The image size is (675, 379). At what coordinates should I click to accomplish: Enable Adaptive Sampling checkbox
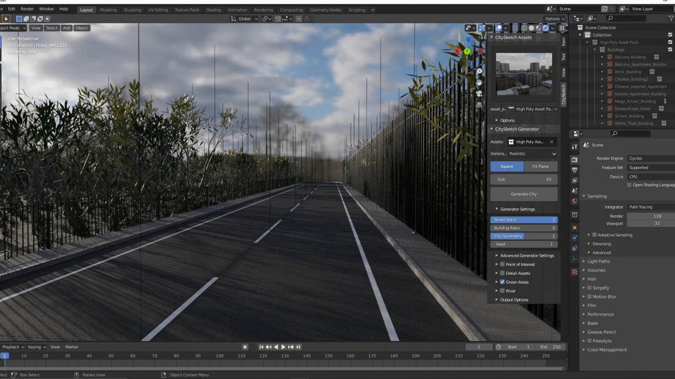click(x=594, y=235)
